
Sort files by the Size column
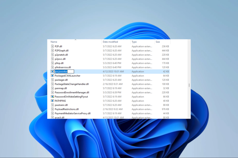coord(158,42)
